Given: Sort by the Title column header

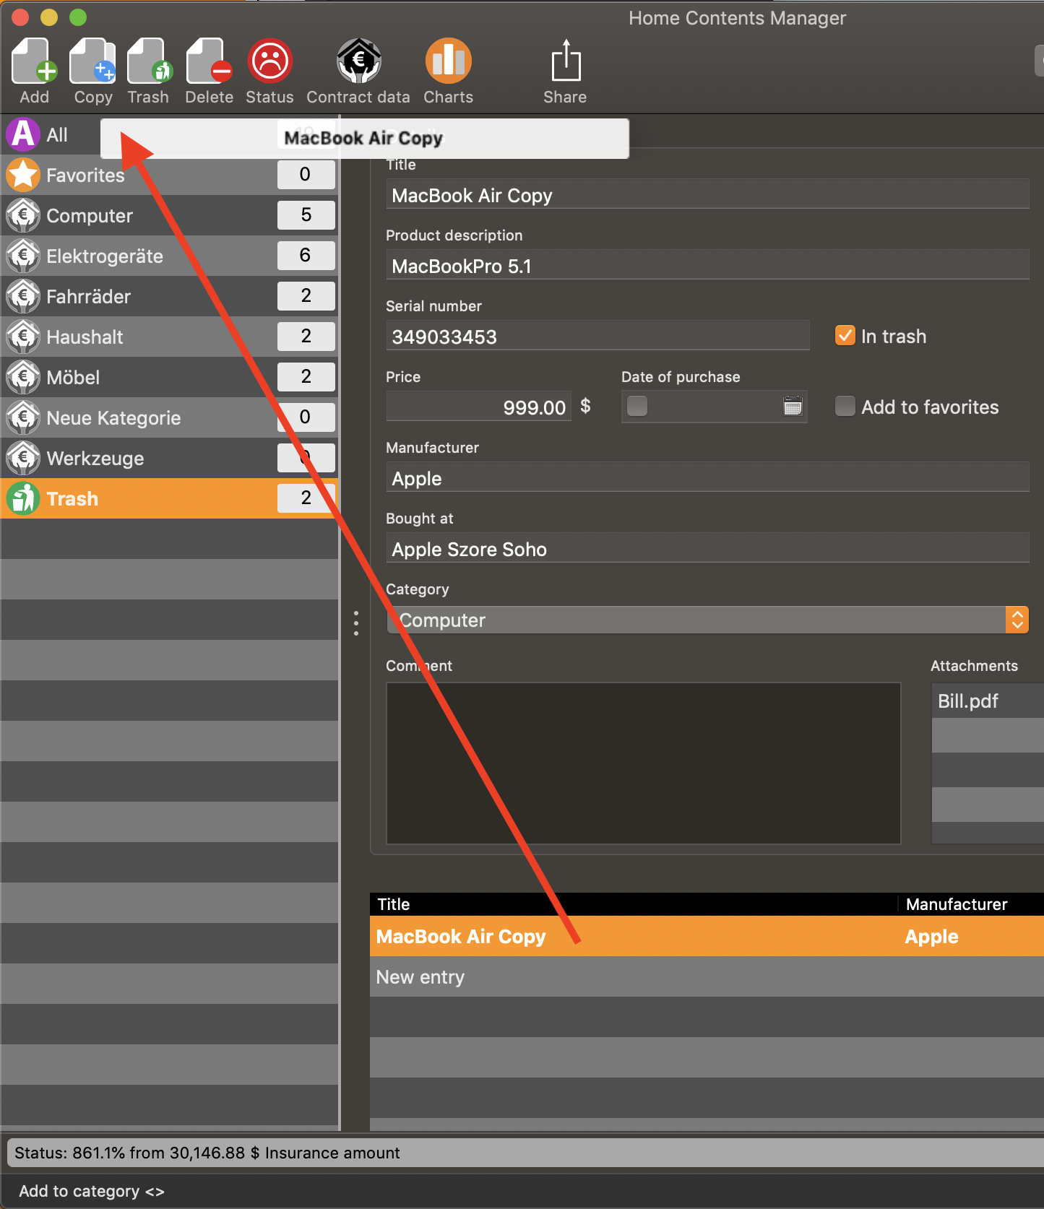Looking at the screenshot, I should [x=634, y=904].
